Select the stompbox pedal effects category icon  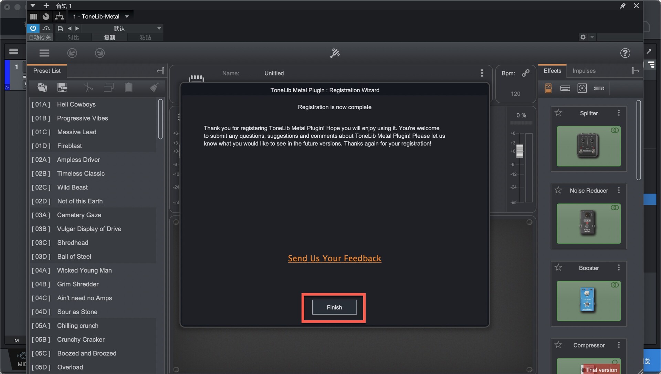[548, 88]
